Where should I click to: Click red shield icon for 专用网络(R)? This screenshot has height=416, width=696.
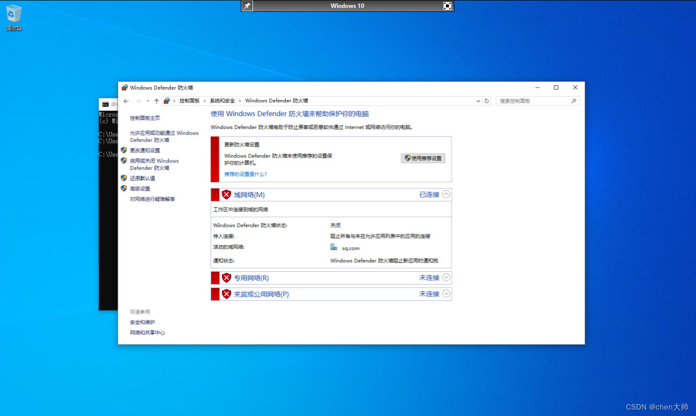point(226,278)
